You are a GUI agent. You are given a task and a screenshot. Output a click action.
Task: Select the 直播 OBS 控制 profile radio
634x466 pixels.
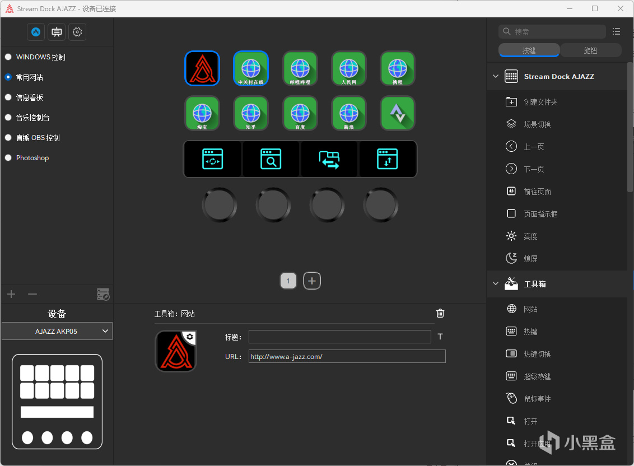pyautogui.click(x=8, y=138)
